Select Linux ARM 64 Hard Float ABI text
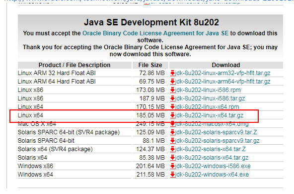Image resolution: width=294 pixels, height=194 pixels. tap(57, 82)
